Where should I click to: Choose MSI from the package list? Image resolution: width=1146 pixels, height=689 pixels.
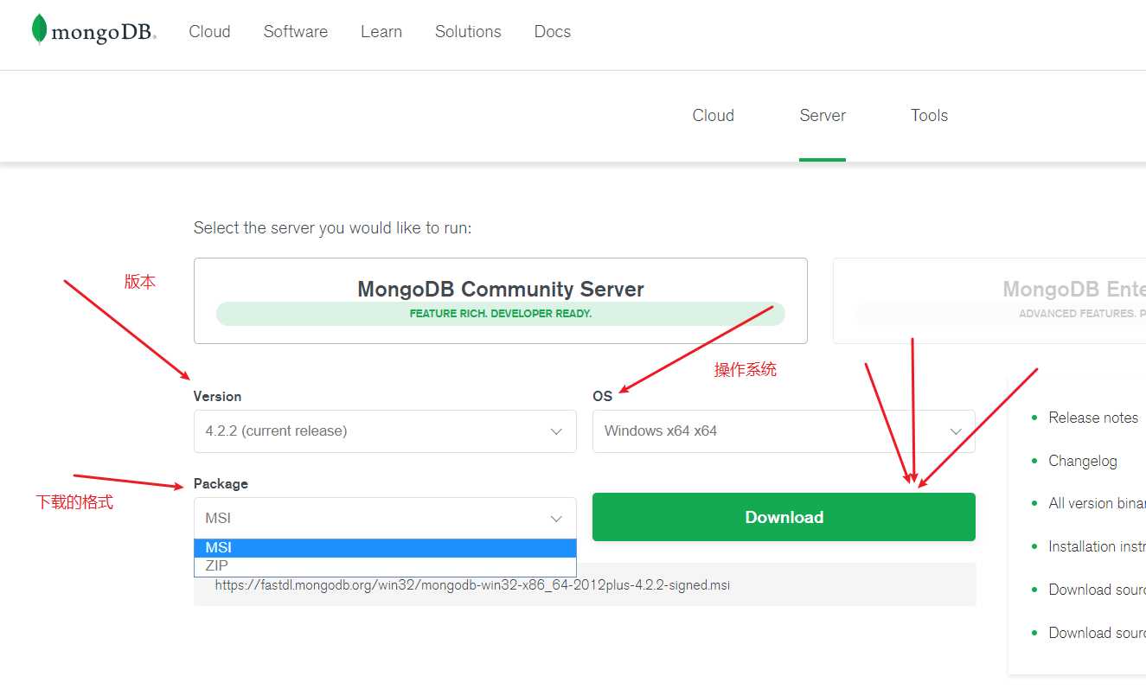[385, 548]
